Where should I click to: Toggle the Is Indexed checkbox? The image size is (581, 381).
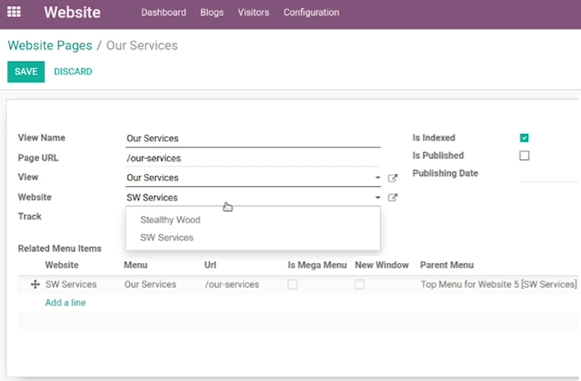coord(524,138)
